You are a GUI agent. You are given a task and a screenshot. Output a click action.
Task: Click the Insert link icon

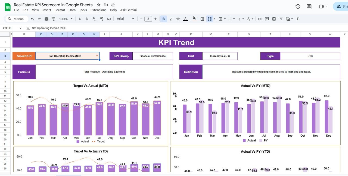click(x=259, y=19)
